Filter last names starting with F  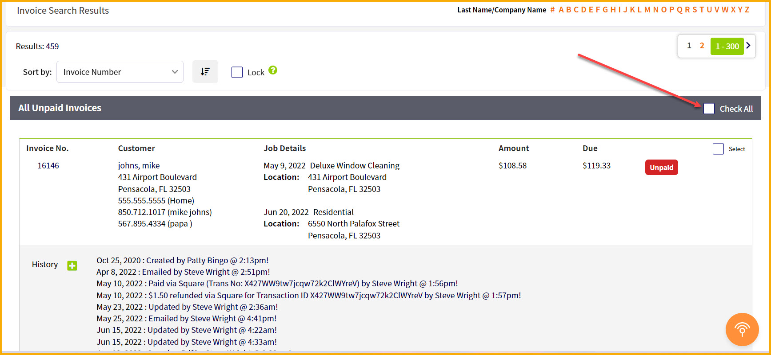point(598,10)
